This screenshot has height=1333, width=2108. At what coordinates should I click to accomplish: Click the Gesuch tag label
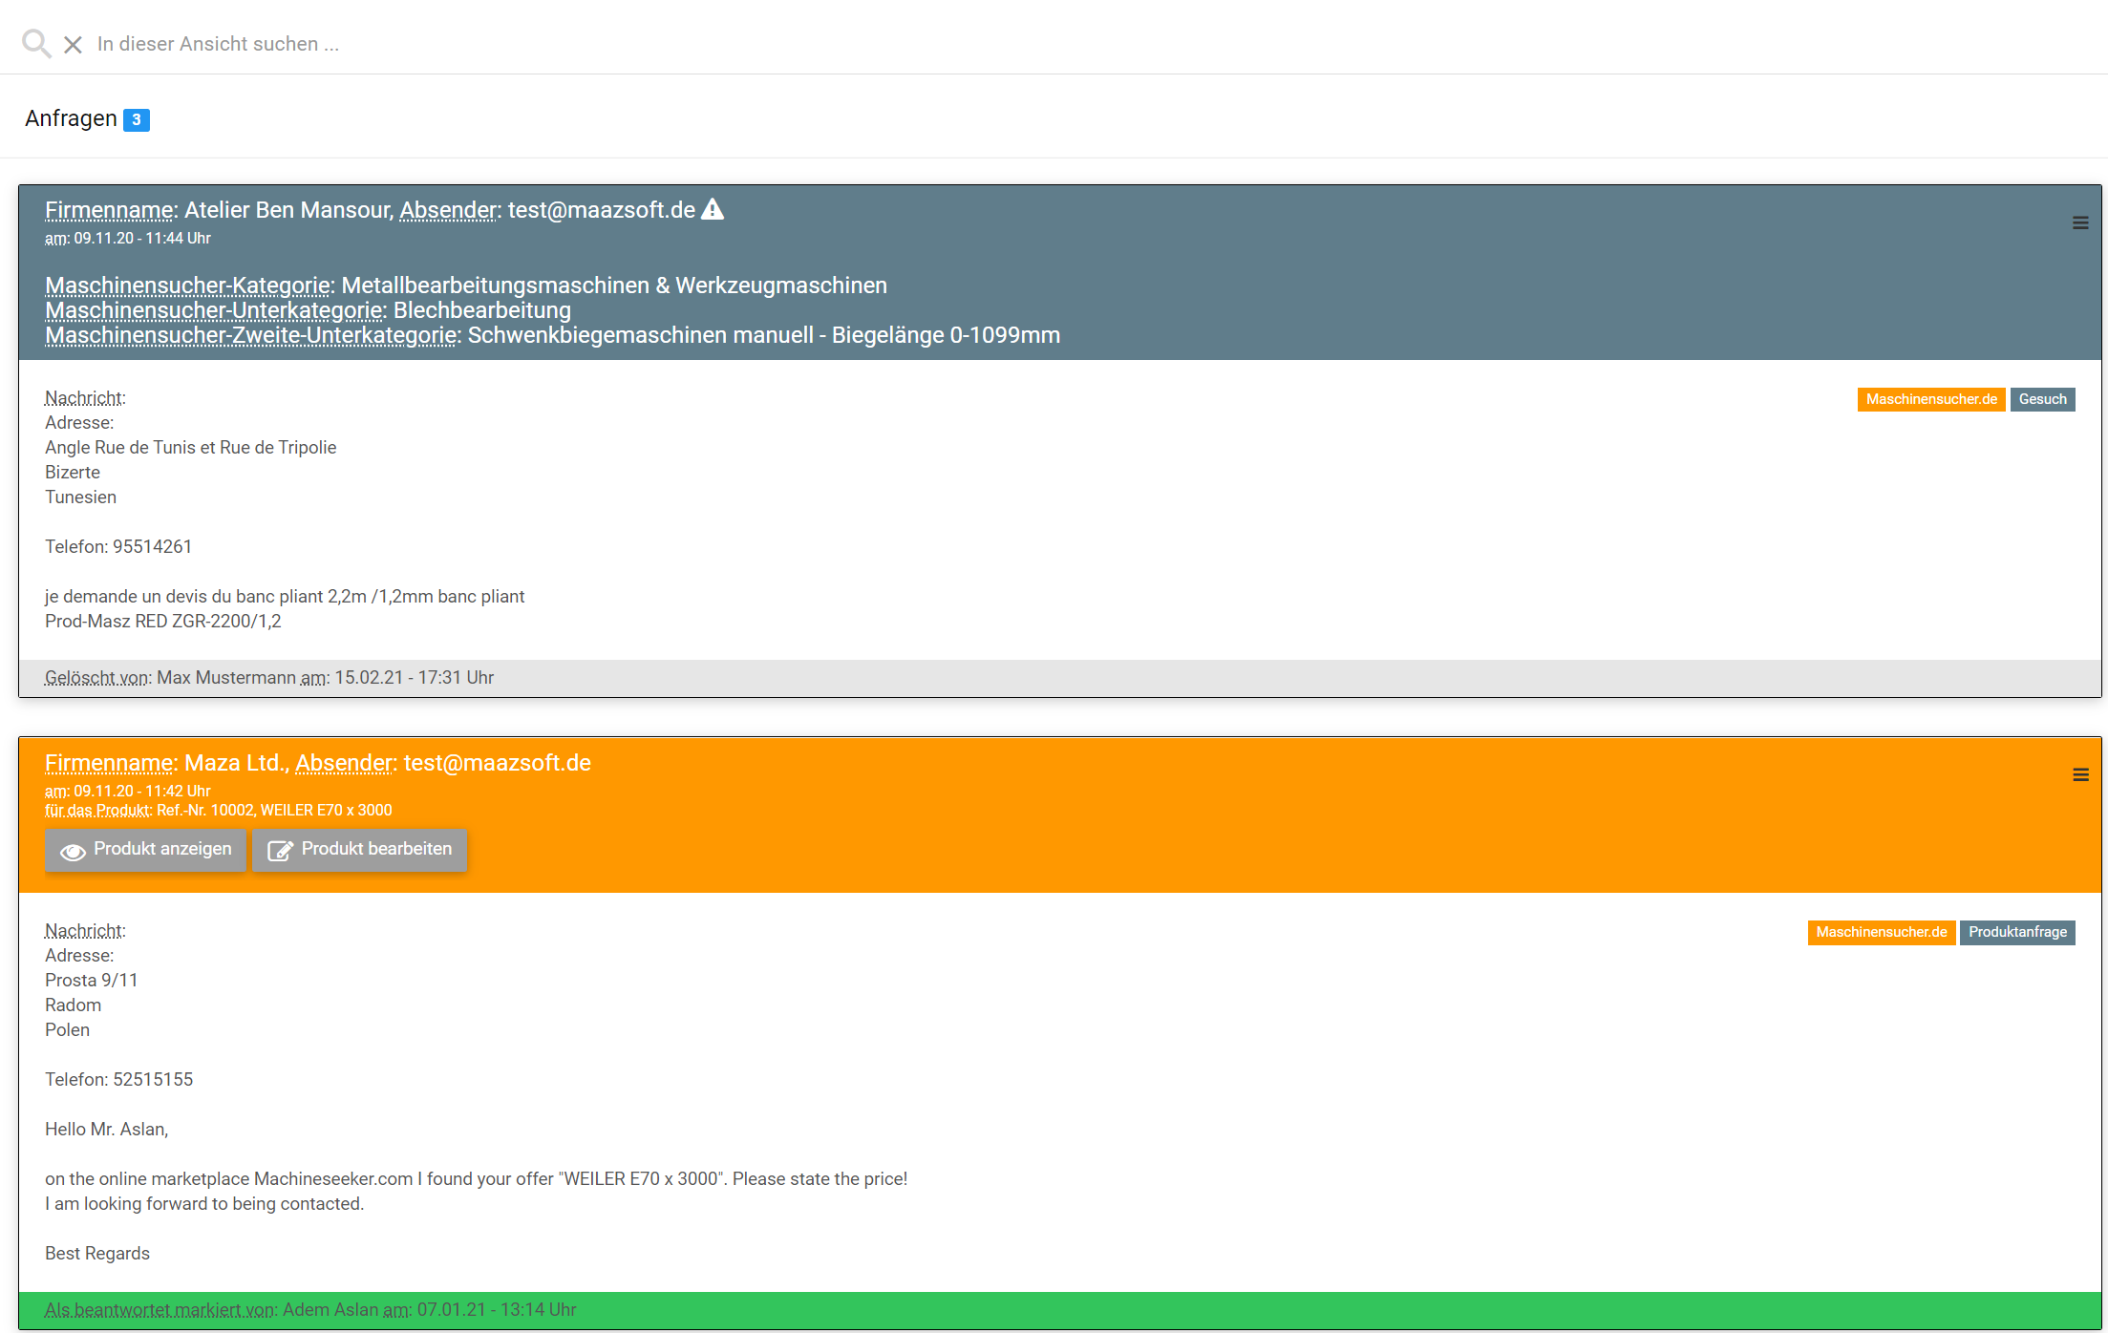tap(2042, 399)
